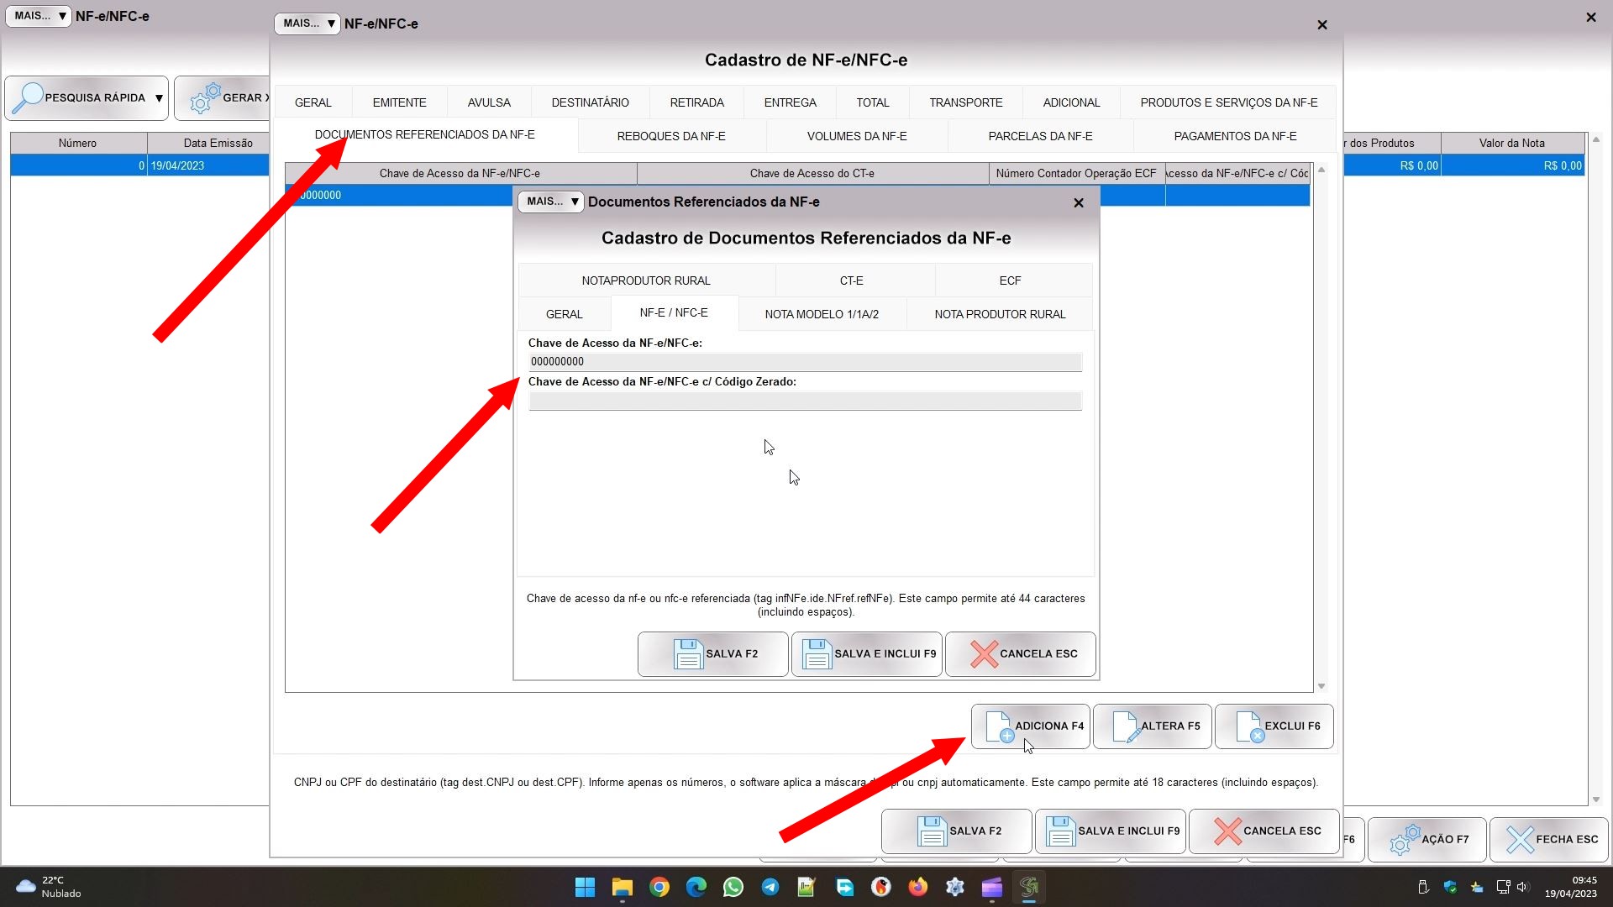This screenshot has width=1613, height=907.
Task: Click the documents grid scrollbar down arrow
Action: pos(1321,686)
